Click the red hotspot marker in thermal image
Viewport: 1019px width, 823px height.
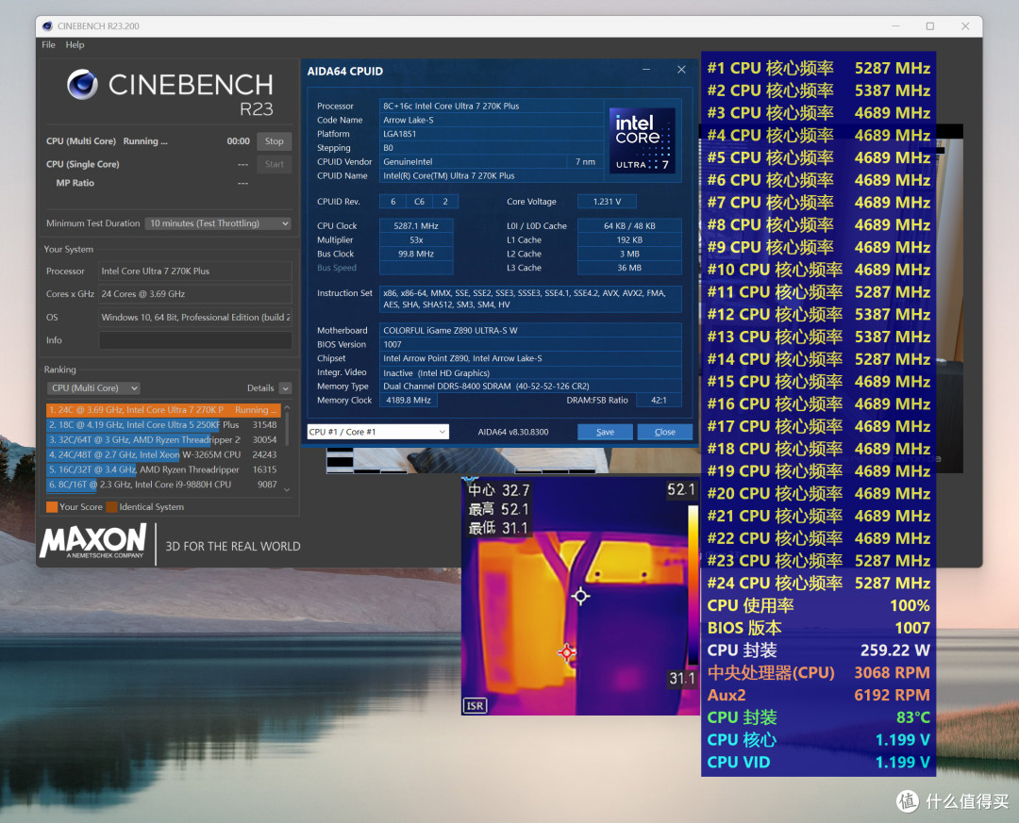[567, 652]
